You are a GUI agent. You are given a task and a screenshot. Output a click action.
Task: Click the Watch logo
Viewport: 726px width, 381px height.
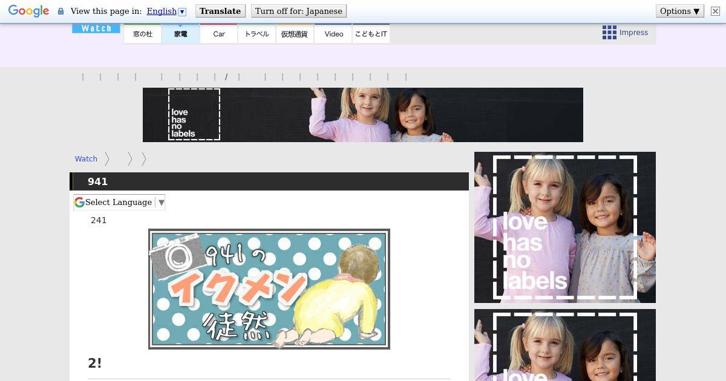(96, 28)
